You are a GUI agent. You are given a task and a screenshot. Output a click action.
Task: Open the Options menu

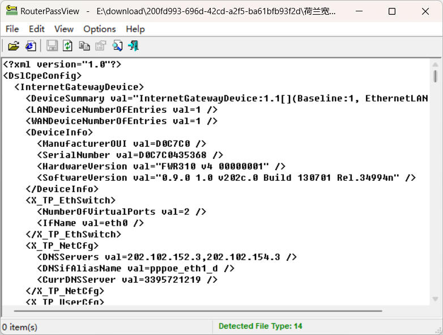click(x=100, y=29)
